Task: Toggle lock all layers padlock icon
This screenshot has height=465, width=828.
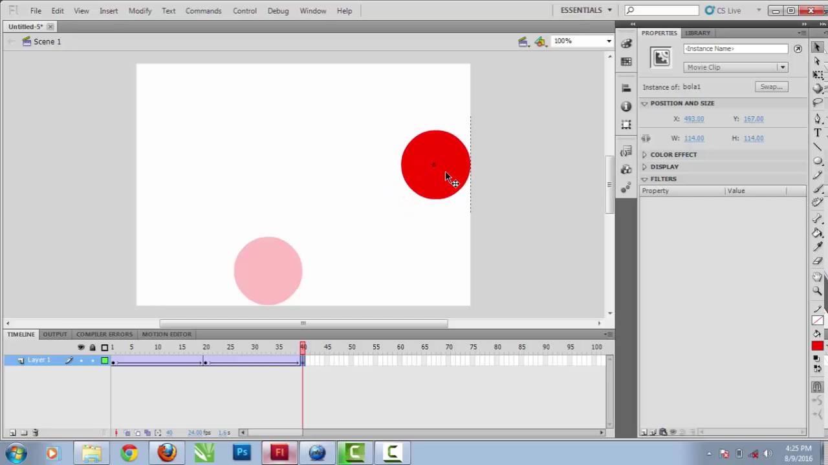Action: 93,347
